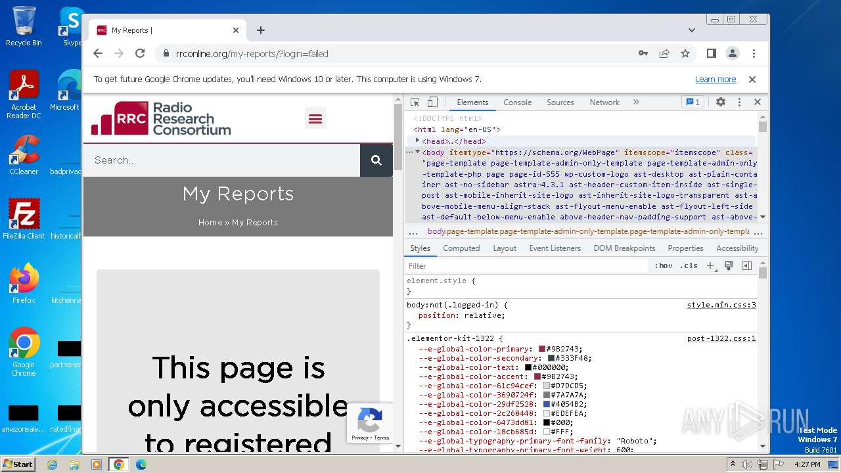This screenshot has height=473, width=841.
Task: Open Chrome side panel icon
Action: (711, 53)
